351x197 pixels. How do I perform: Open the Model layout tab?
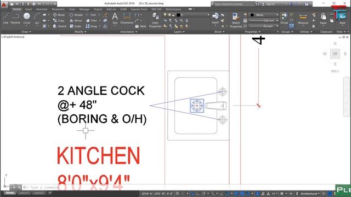coord(10,193)
